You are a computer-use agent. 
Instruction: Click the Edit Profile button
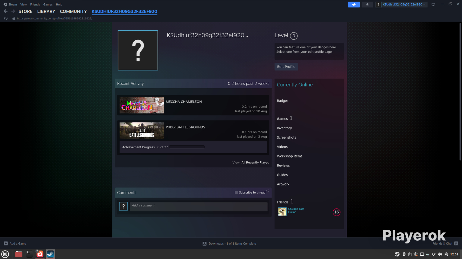click(286, 67)
